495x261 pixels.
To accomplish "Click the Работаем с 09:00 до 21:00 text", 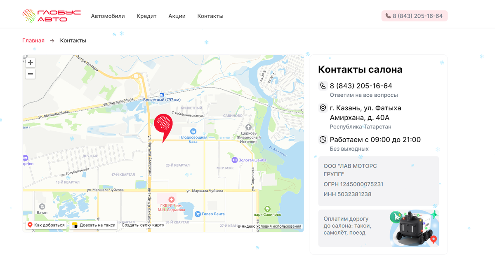I will [x=375, y=140].
